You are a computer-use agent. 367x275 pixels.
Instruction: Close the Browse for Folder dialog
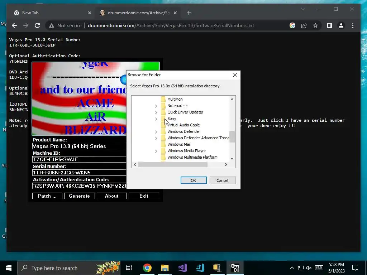click(235, 75)
